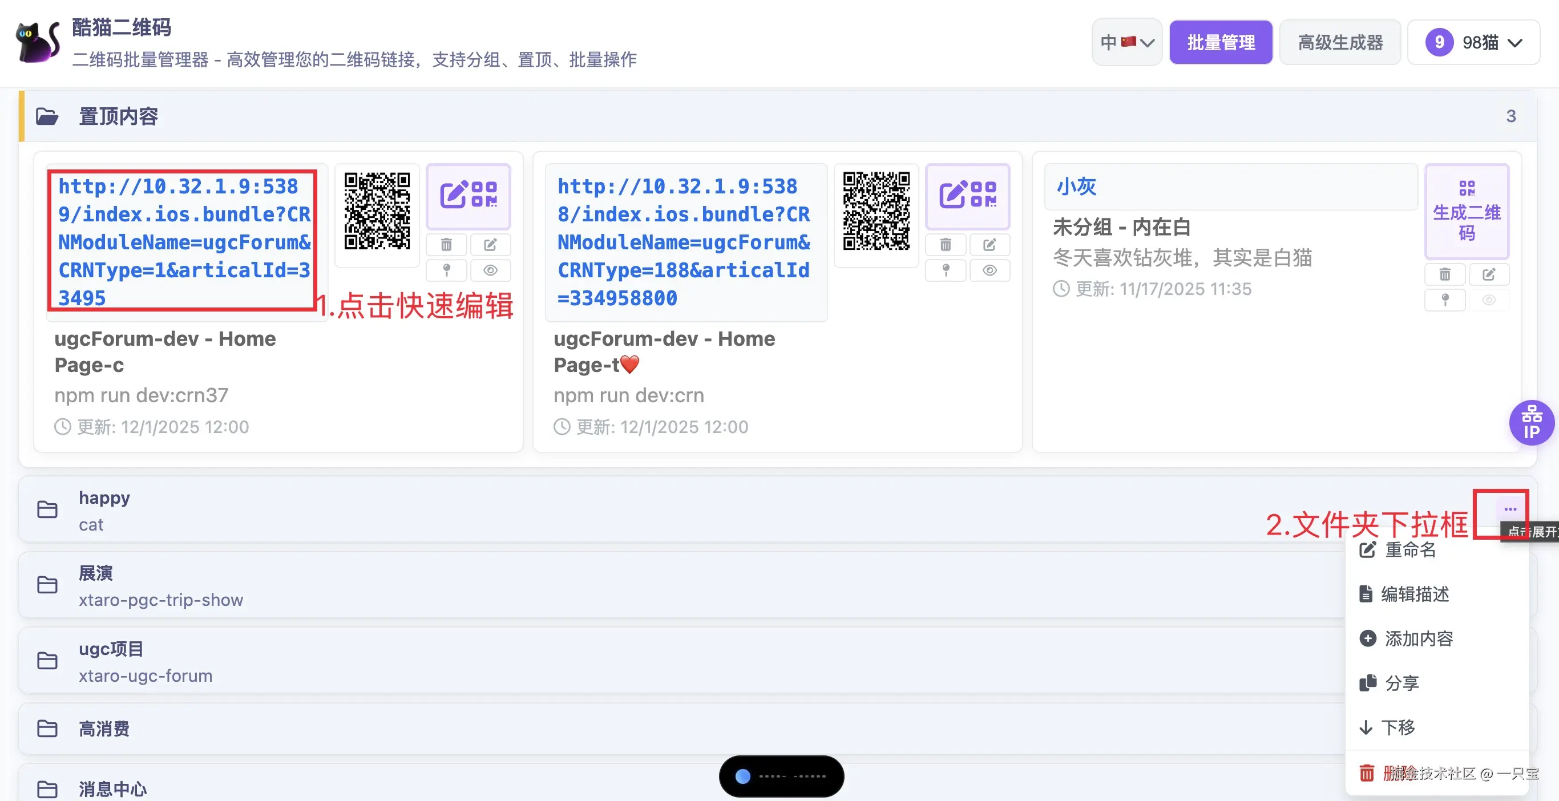Screen dimensions: 1559x801
Task: Collapse the 置顶内容 pinned folder section
Action: 118,116
